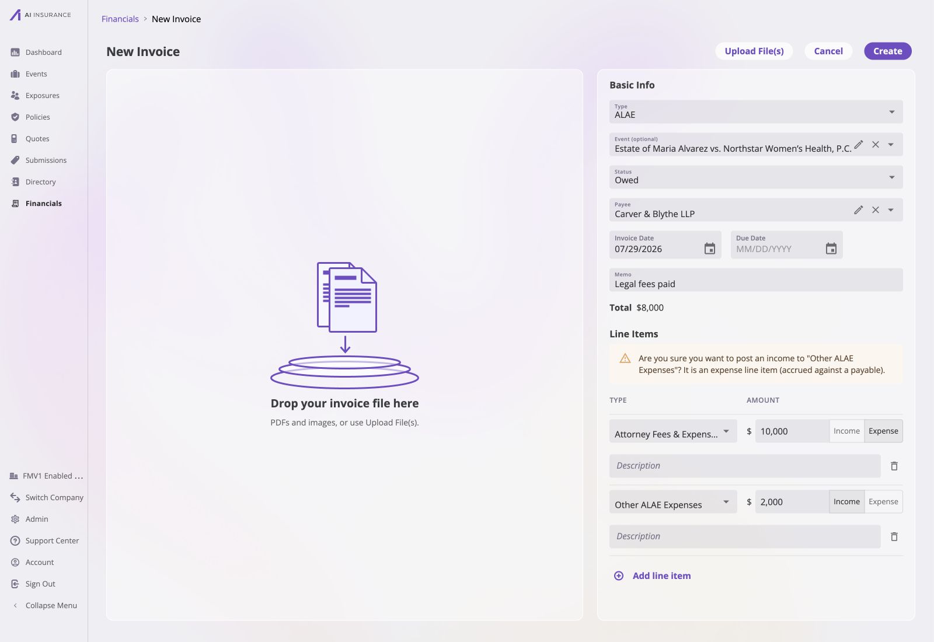Screen dimensions: 934x642
Task: Open the Submissions tag icon
Action: 15,160
